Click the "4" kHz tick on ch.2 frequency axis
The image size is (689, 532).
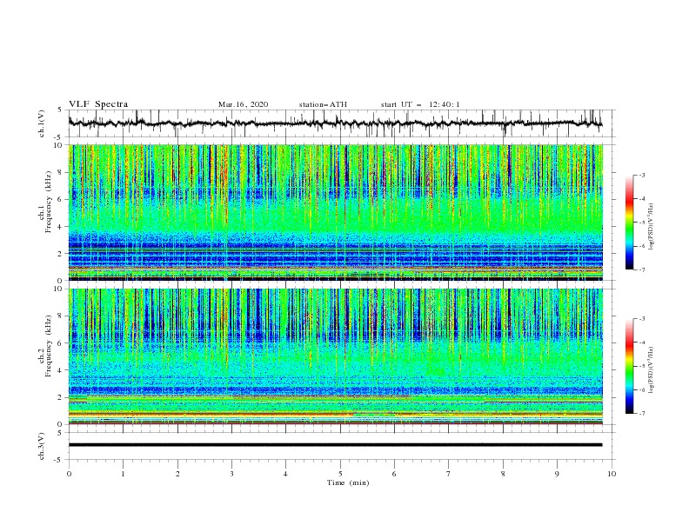[x=61, y=370]
